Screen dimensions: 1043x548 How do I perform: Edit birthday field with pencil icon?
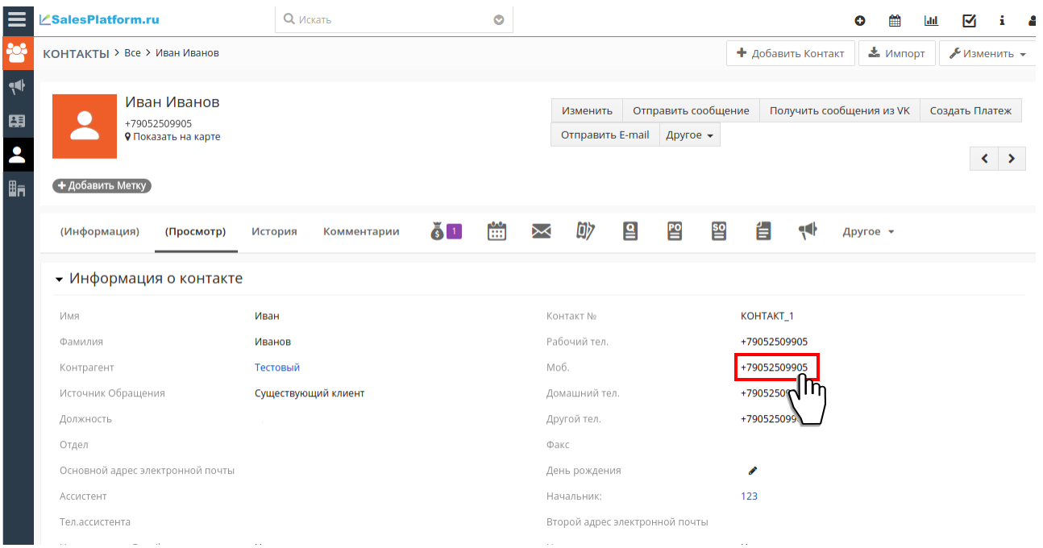753,471
